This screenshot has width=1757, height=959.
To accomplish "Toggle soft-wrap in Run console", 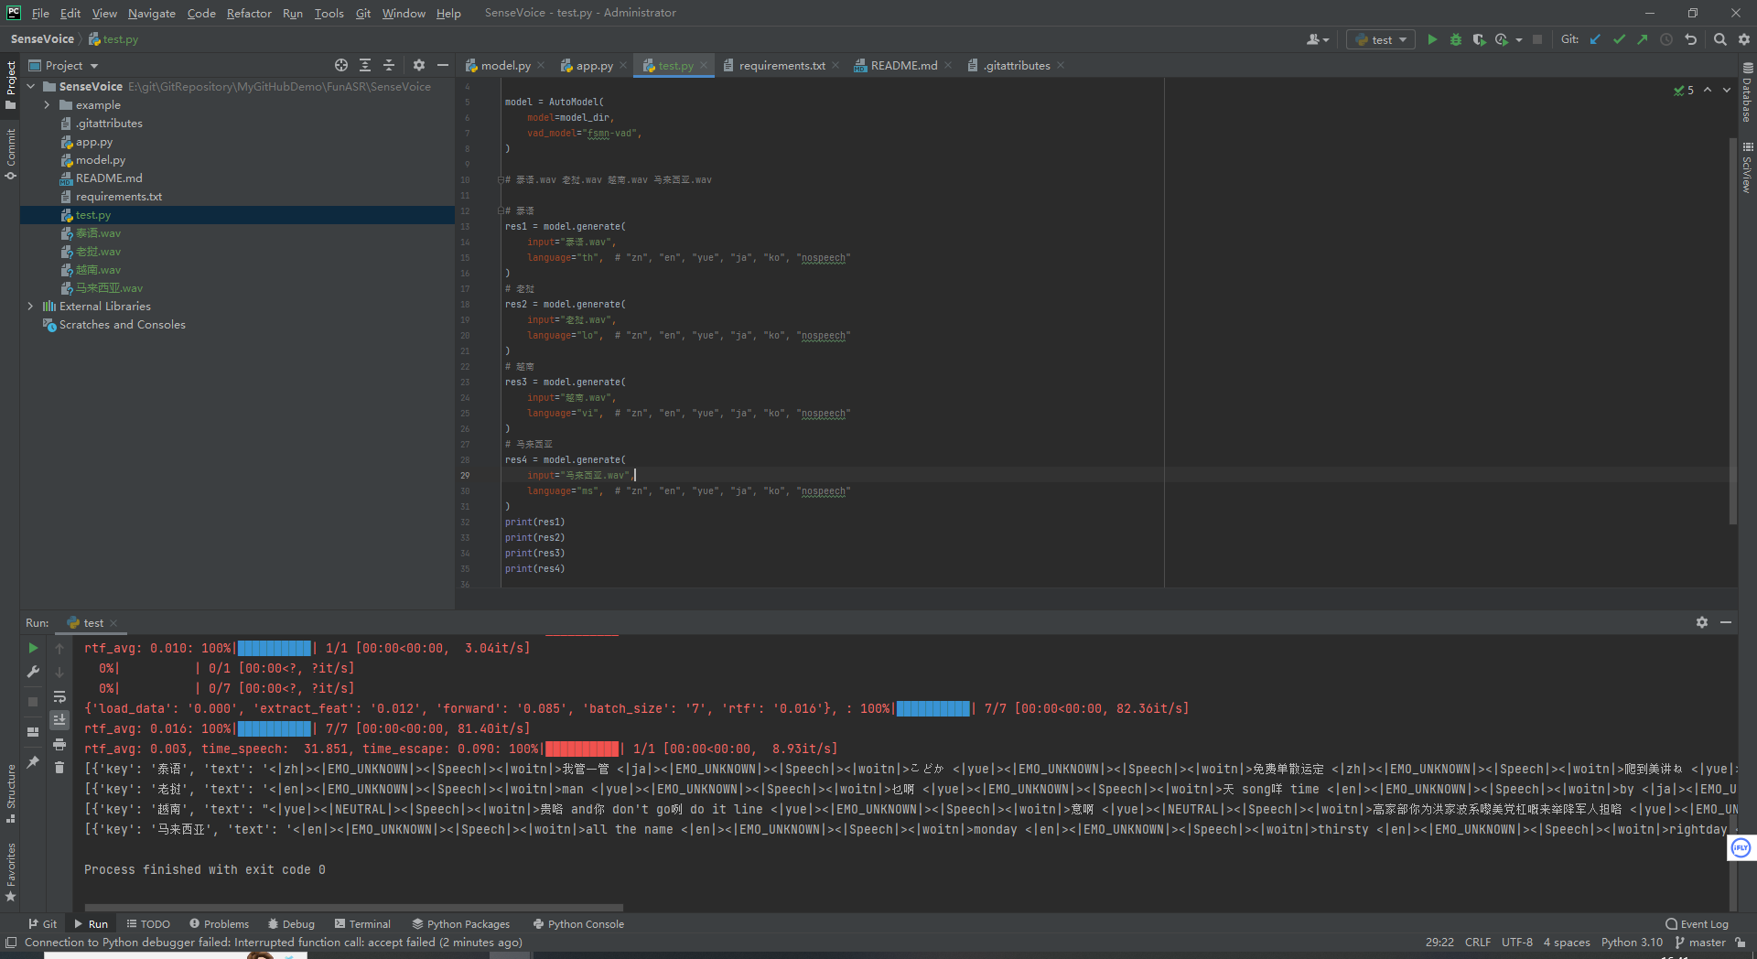I will 59,696.
